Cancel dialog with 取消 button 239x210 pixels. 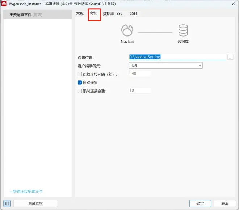(x=225, y=203)
